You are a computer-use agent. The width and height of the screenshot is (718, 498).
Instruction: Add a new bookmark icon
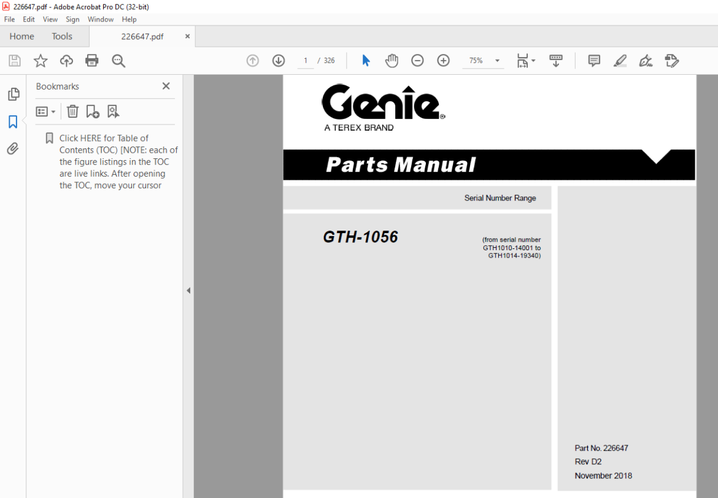pyautogui.click(x=93, y=111)
